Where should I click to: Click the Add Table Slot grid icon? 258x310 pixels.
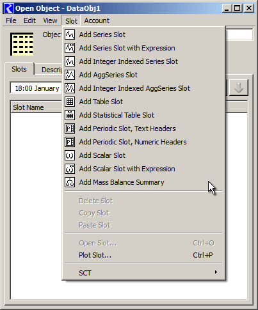click(70, 102)
